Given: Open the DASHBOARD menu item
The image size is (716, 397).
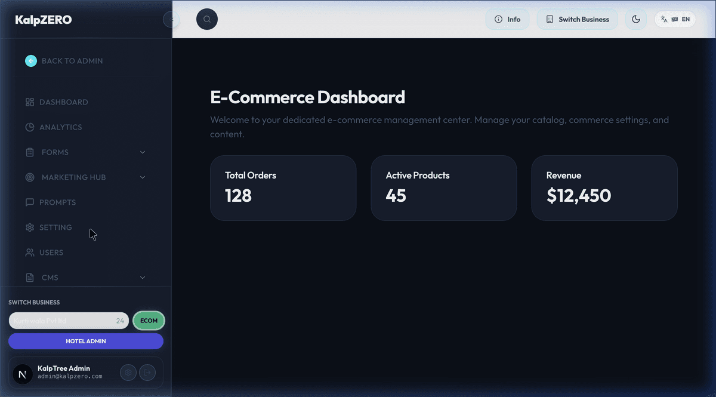Looking at the screenshot, I should 64,102.
